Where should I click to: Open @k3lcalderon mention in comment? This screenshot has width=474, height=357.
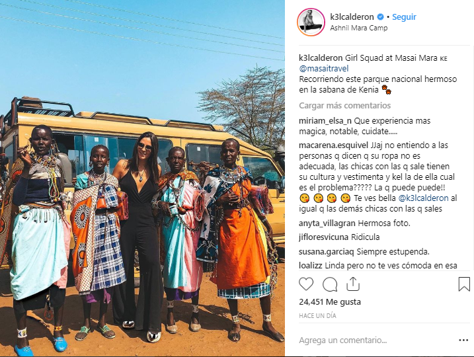423,198
